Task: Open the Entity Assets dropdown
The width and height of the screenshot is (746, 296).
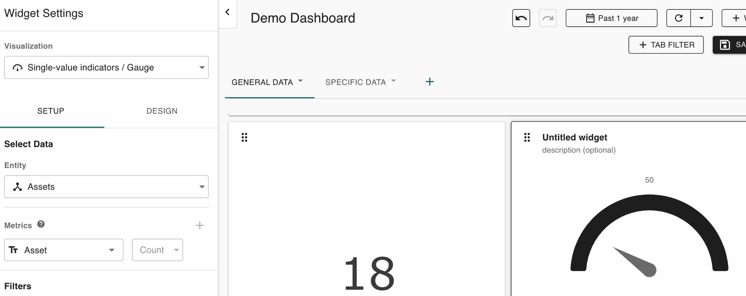Action: click(106, 187)
